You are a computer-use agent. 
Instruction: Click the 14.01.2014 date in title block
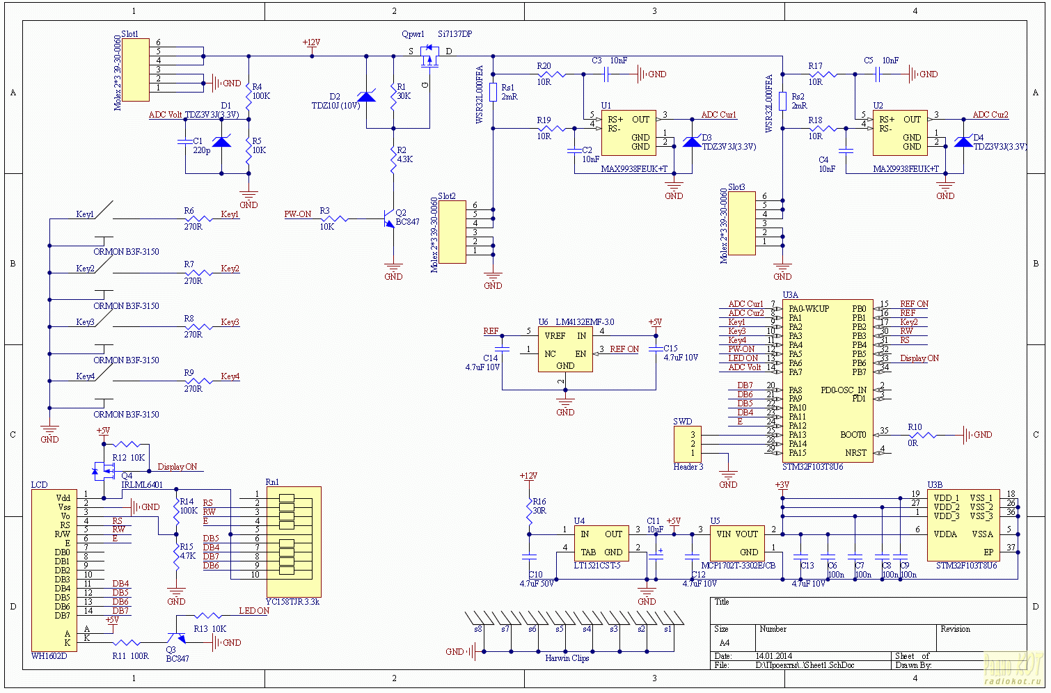click(x=774, y=656)
